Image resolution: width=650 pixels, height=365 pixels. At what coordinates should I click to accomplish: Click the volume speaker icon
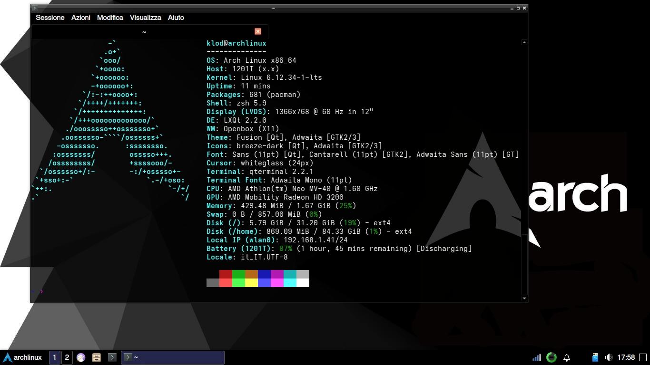click(609, 357)
